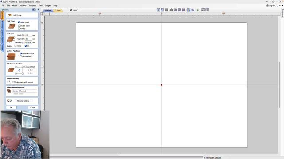
Task: Click the Width (X) input field
Action: pos(28,35)
